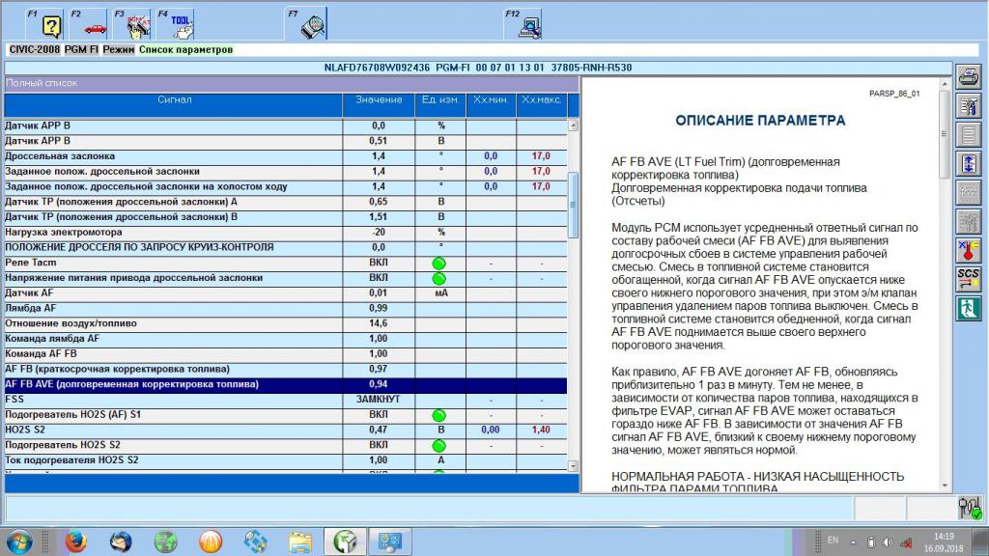
Task: Select the Датчик AF row
Action: tap(286, 293)
